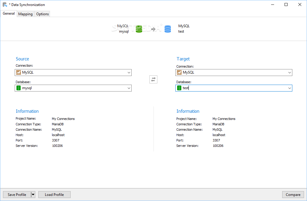
Task: Click Target Port value 3307
Action: click(x=216, y=140)
